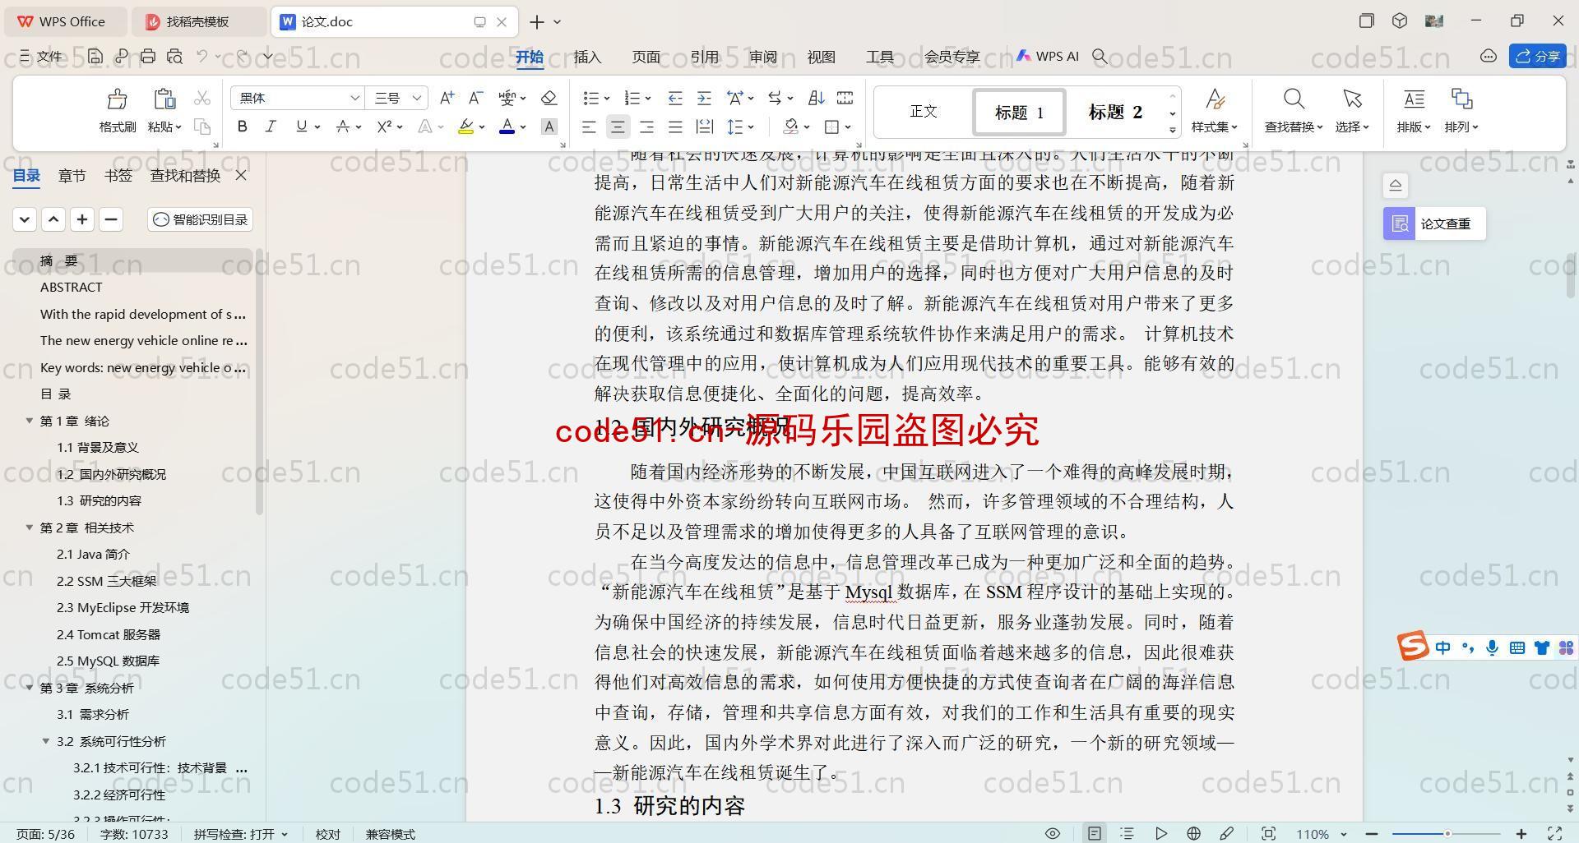
Task: Open the font size dropdown (三号)
Action: (417, 98)
